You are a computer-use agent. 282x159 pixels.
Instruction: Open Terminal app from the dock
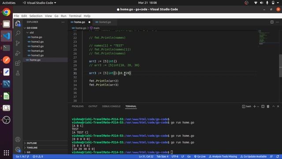click(x=6, y=48)
